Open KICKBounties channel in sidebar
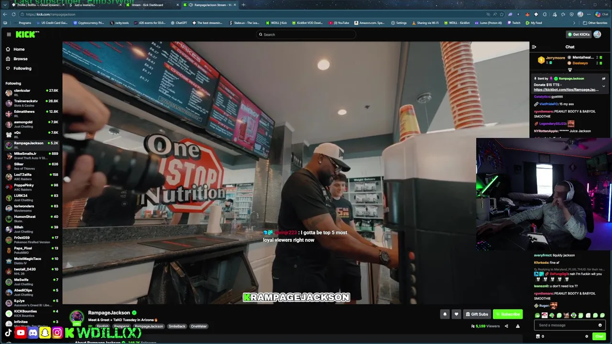The width and height of the screenshot is (612, 344). point(31,313)
